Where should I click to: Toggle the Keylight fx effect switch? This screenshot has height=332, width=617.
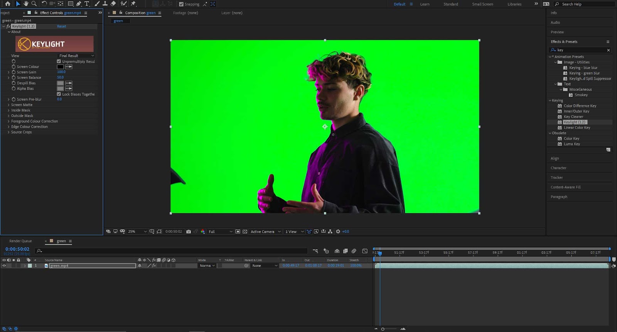click(8, 27)
